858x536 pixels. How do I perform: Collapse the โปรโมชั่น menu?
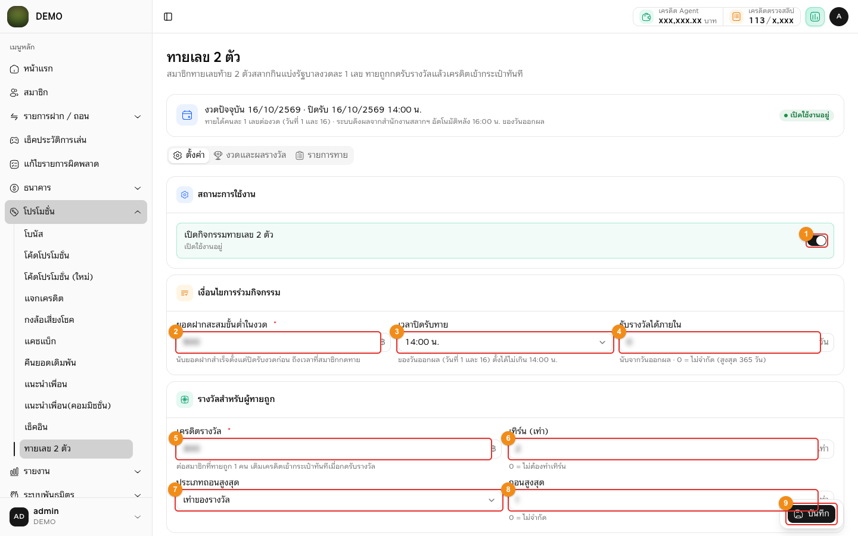pos(76,212)
